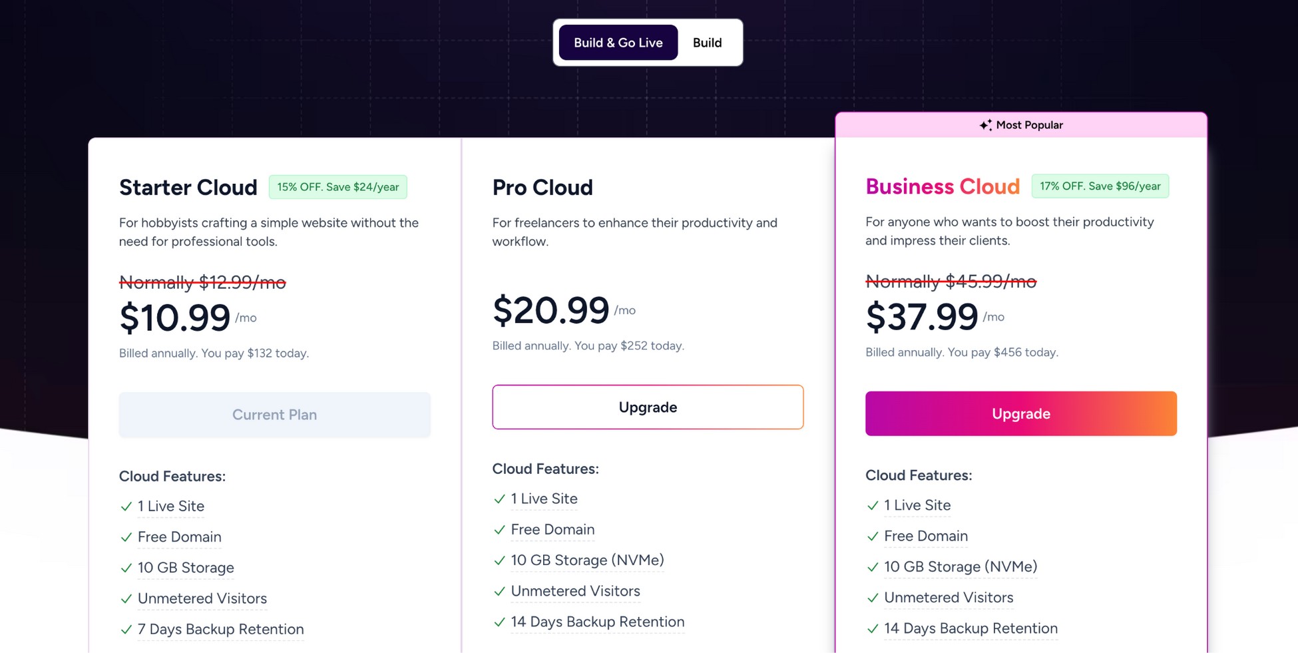Click the checkmark beside Pro's 10 GB Storage (NVMe)

click(x=499, y=560)
